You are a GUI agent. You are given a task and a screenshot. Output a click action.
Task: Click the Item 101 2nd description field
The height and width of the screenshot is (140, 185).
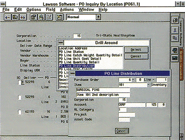point(103,95)
